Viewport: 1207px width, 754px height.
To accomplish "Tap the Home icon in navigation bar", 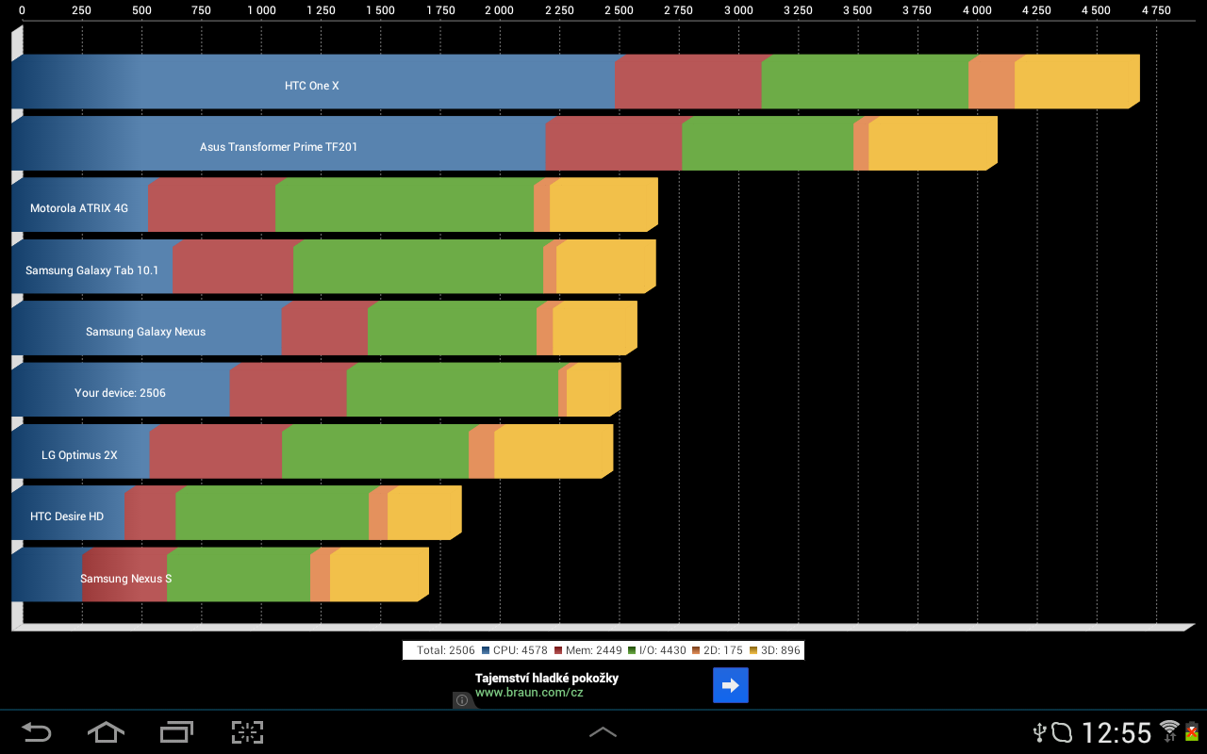I will [106, 732].
